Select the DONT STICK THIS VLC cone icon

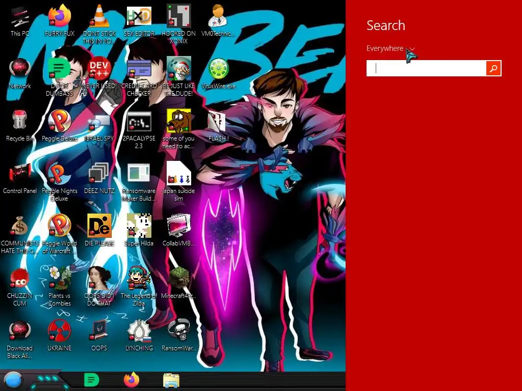99,16
